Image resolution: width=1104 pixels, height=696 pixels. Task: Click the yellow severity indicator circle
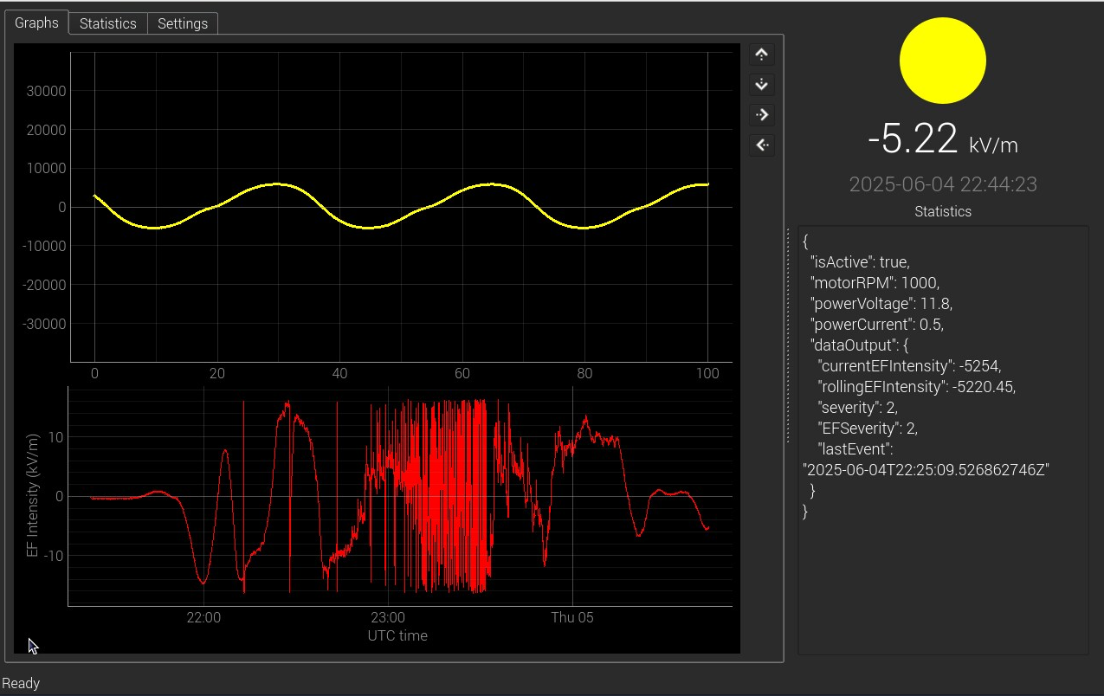(x=942, y=61)
